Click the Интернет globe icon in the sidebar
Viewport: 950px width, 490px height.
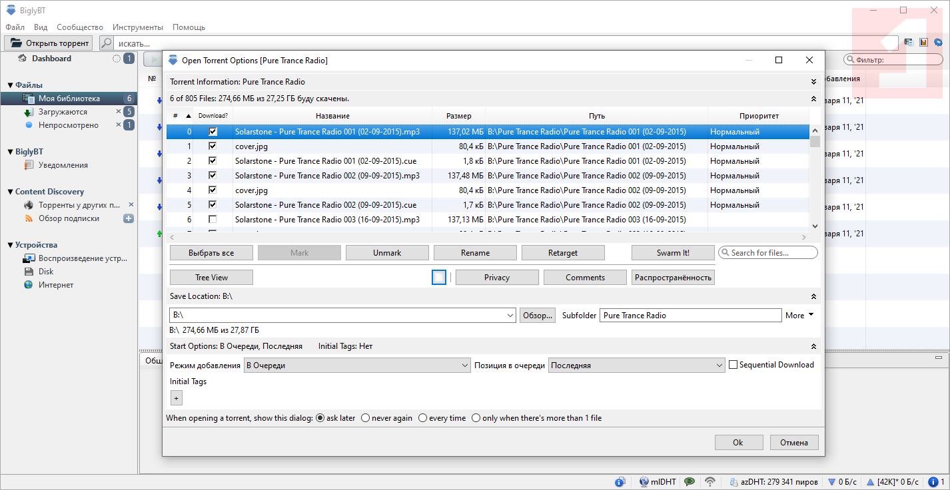click(29, 285)
